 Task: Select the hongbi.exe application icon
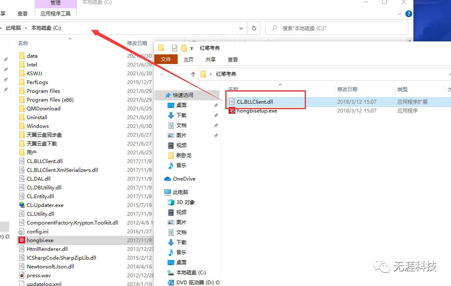coord(22,240)
